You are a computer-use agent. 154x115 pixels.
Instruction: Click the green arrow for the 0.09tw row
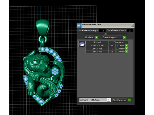click(x=126, y=46)
